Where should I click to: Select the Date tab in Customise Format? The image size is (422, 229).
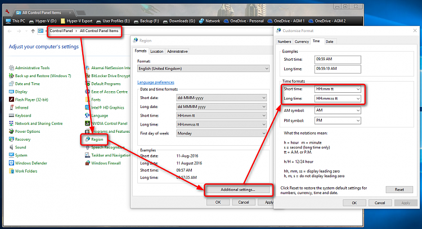[329, 41]
